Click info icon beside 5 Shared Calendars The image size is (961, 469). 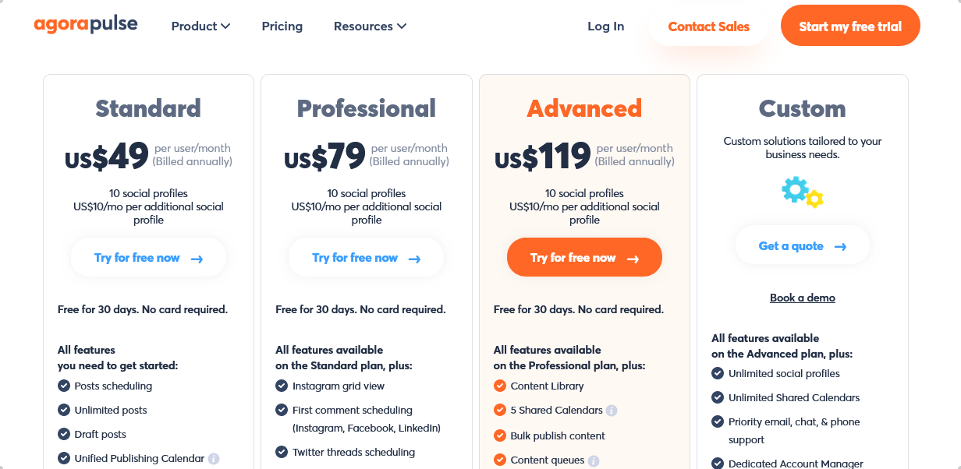tap(612, 411)
